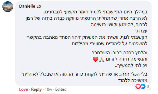Click the red heart reaction icon in reactions summary
Viewport: 158px width, 94px height.
[138, 86]
